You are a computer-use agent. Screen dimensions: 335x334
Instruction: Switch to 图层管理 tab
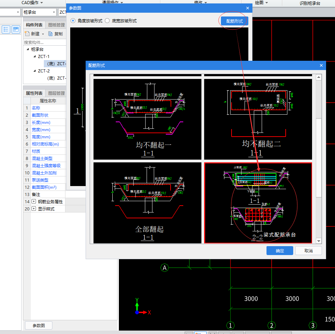pyautogui.click(x=57, y=93)
